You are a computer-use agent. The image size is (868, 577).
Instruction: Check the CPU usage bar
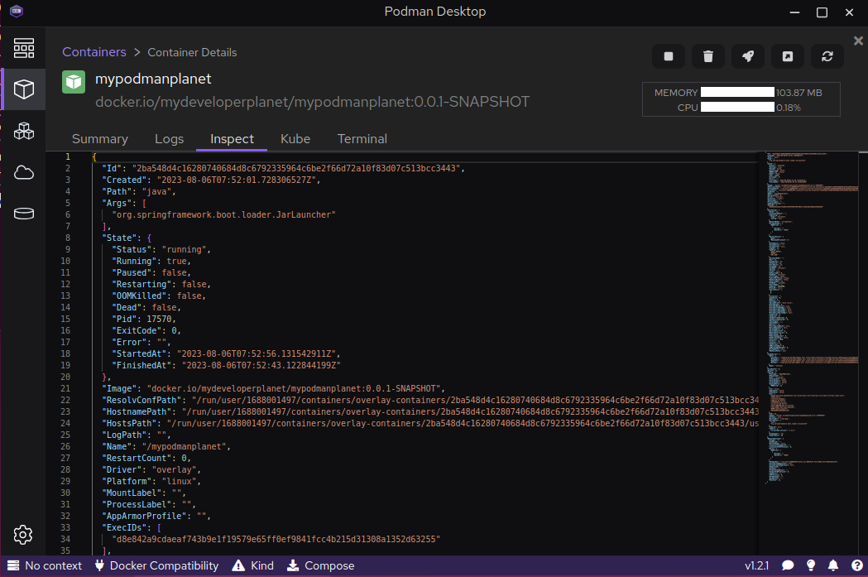coord(736,107)
